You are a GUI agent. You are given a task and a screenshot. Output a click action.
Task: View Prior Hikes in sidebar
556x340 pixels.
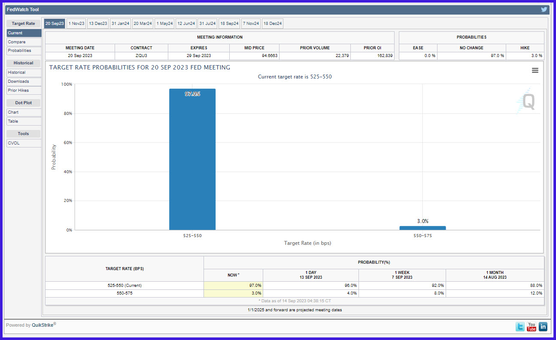pos(24,90)
